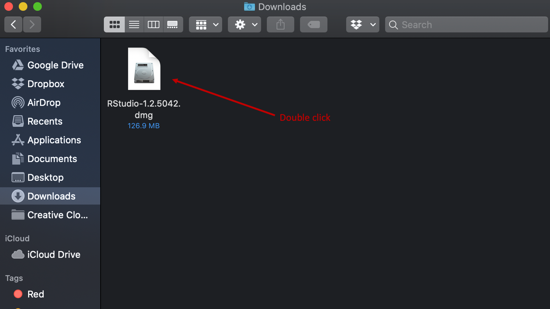Image resolution: width=550 pixels, height=309 pixels.
Task: Switch to column view
Action: point(153,24)
